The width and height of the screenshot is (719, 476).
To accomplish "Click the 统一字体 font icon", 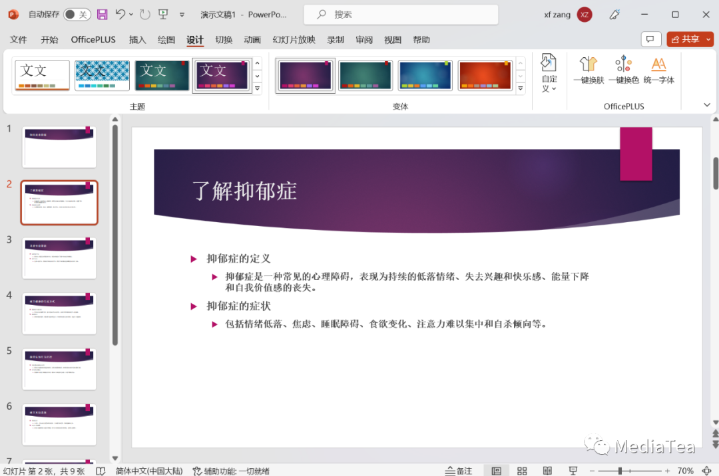I will [x=659, y=70].
